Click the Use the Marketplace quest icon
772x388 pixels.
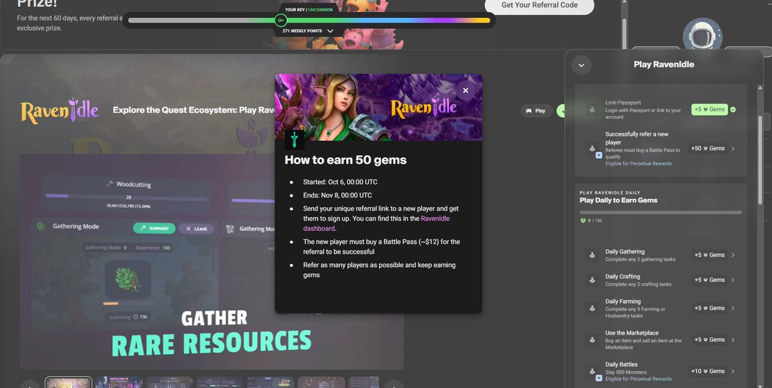(x=591, y=340)
